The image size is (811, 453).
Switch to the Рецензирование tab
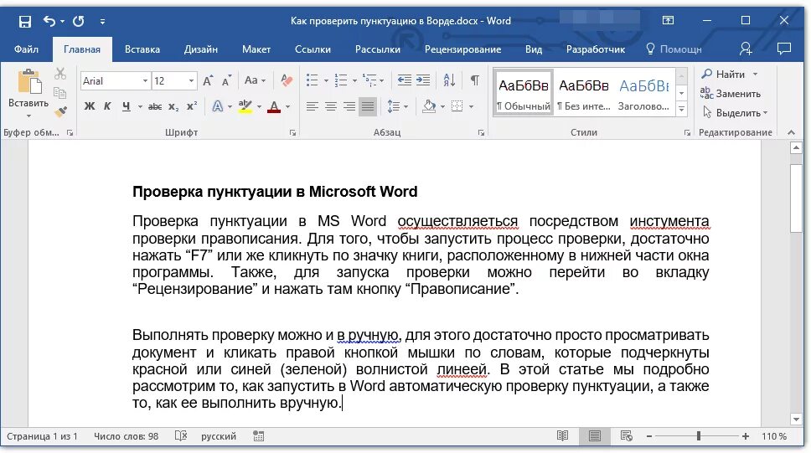pos(462,49)
